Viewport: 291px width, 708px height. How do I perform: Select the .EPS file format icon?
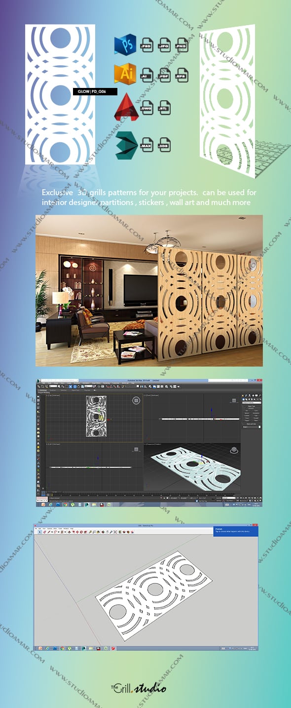click(x=182, y=75)
